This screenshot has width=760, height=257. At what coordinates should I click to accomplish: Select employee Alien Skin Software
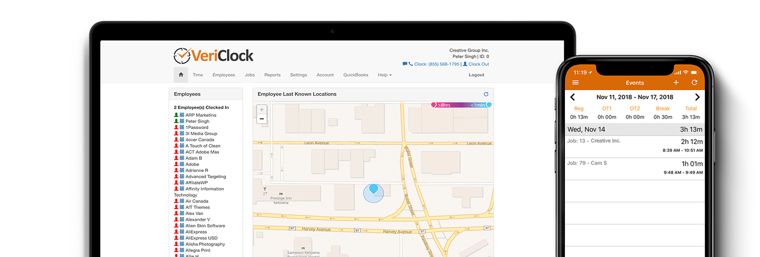(x=205, y=226)
